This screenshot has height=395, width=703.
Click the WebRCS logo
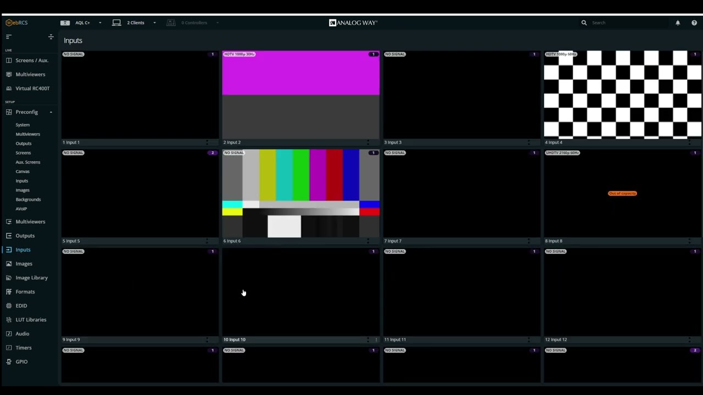(16, 22)
